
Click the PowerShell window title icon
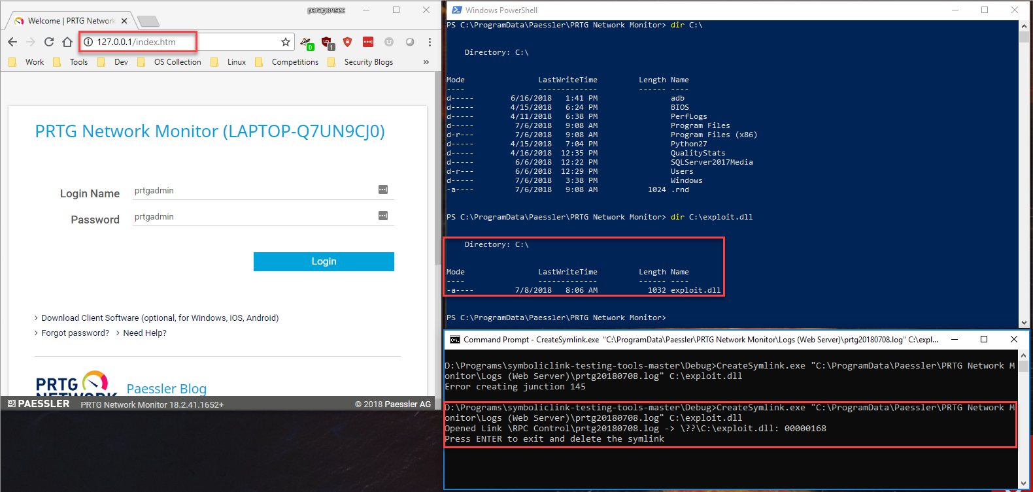[456, 10]
